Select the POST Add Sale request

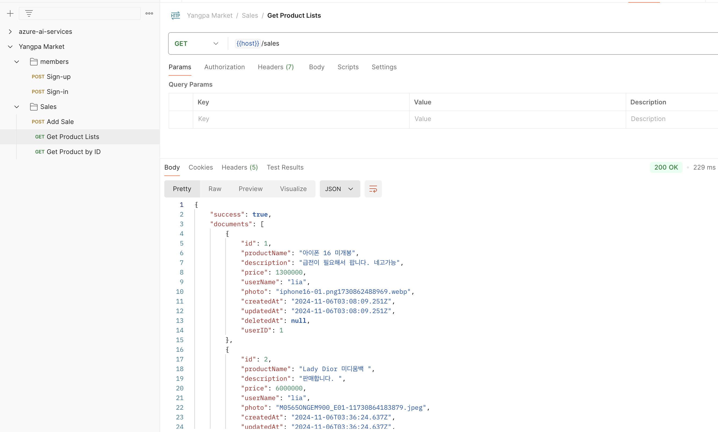[x=60, y=122]
